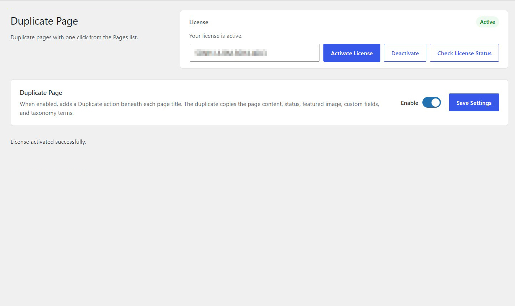This screenshot has height=306, width=515.
Task: Click the 'Duplicate pages with one click' subtitle
Action: [x=74, y=37]
